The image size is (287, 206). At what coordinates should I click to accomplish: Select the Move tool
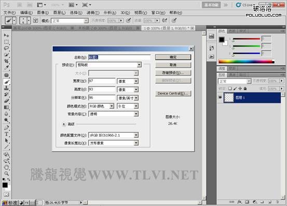6,35
